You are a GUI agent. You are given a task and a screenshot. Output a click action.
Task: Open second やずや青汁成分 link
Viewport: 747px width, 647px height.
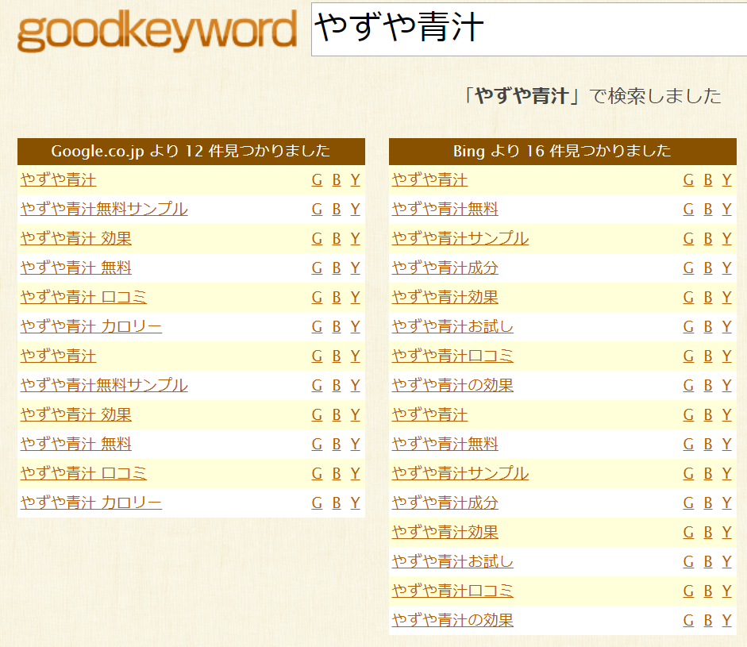pyautogui.click(x=445, y=503)
